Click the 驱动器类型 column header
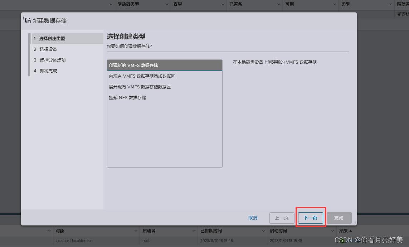This screenshot has width=409, height=247. pos(128,4)
